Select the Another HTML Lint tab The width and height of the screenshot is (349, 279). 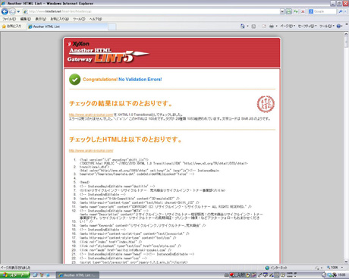tap(67, 27)
